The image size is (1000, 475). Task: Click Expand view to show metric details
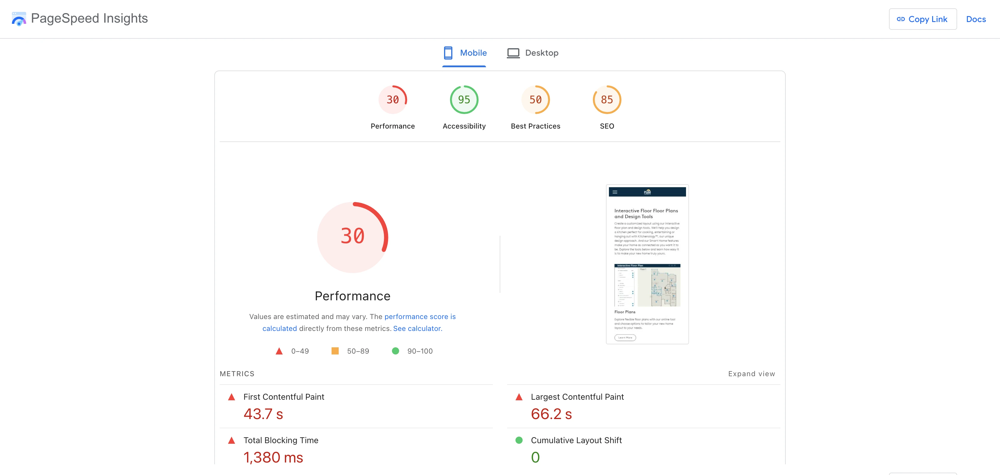tap(751, 374)
